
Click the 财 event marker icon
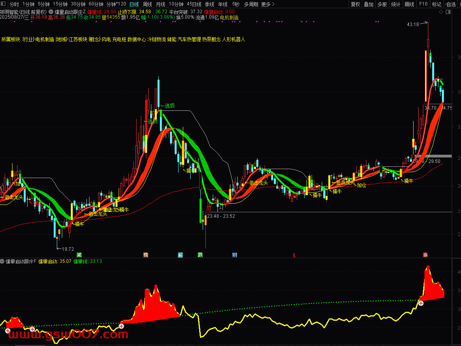(x=235, y=255)
